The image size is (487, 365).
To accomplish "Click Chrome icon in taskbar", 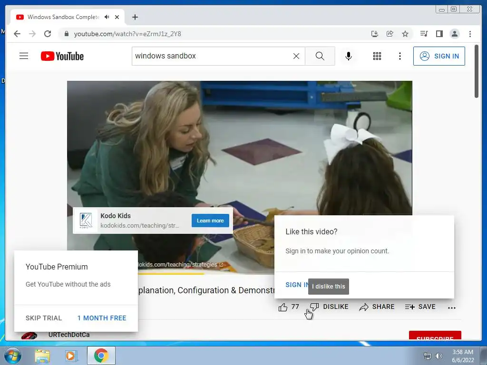I will pos(101,355).
